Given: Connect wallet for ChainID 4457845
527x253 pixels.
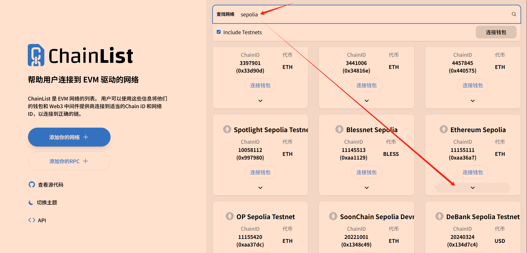Looking at the screenshot, I should [x=473, y=85].
